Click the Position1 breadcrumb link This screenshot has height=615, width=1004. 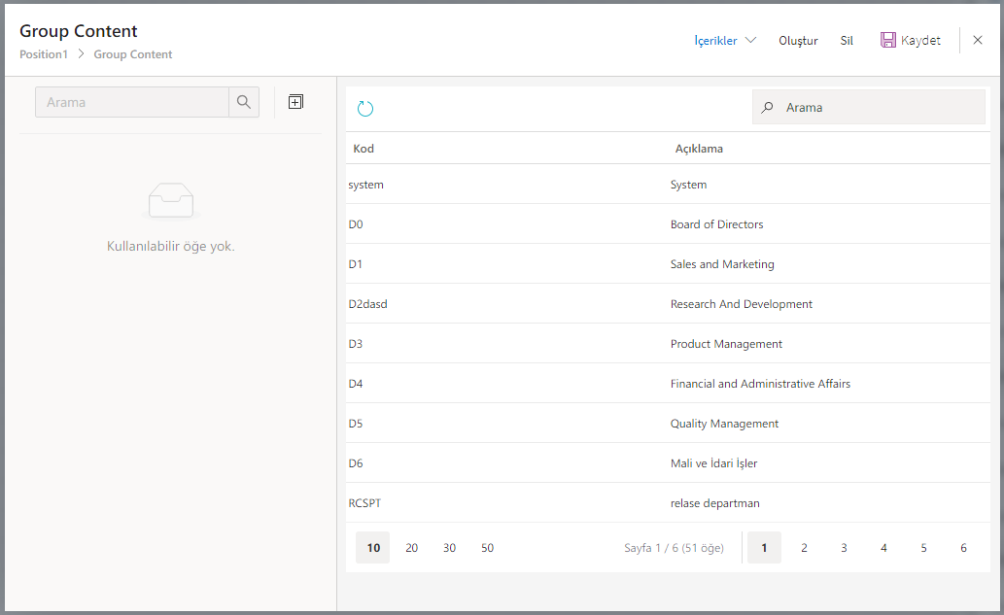[44, 54]
